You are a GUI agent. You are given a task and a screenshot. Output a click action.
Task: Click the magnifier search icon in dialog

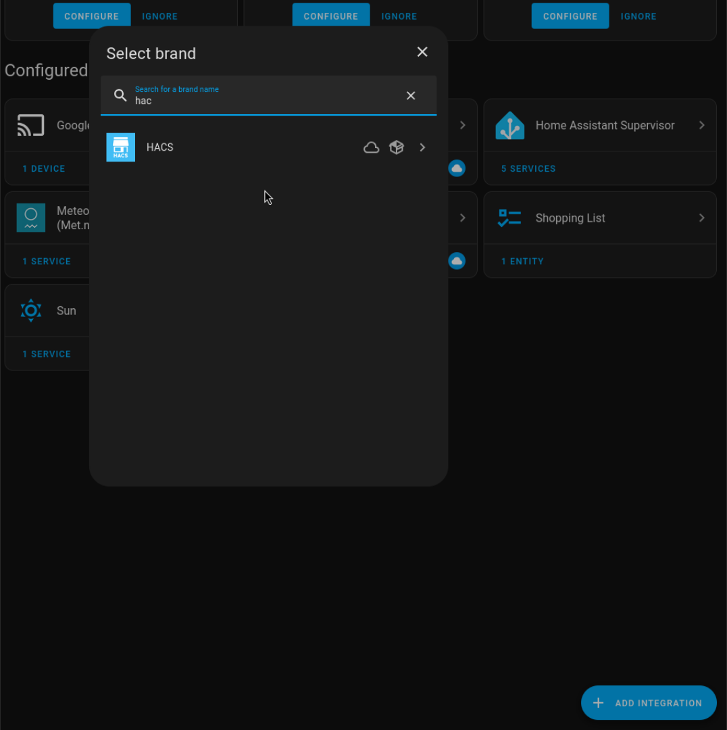pyautogui.click(x=120, y=95)
